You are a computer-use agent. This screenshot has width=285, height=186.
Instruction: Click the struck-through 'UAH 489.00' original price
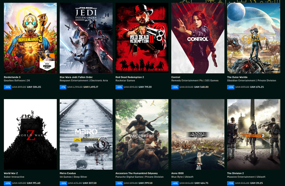(19, 183)
